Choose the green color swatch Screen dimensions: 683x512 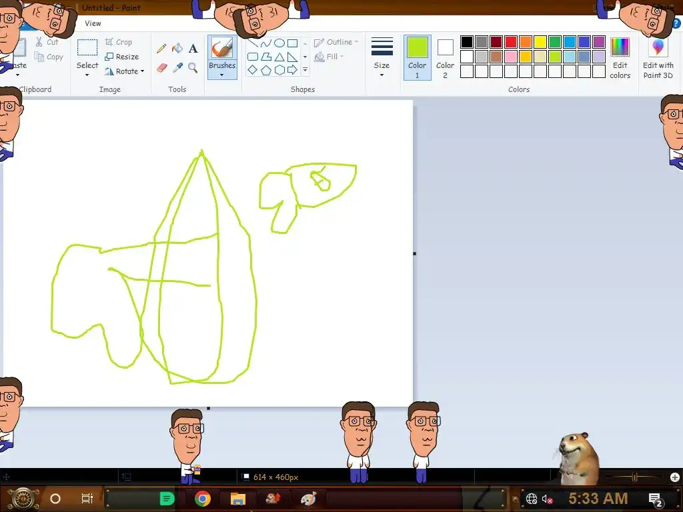(x=555, y=42)
